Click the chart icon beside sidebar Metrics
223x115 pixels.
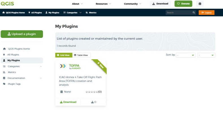[x=4, y=72]
